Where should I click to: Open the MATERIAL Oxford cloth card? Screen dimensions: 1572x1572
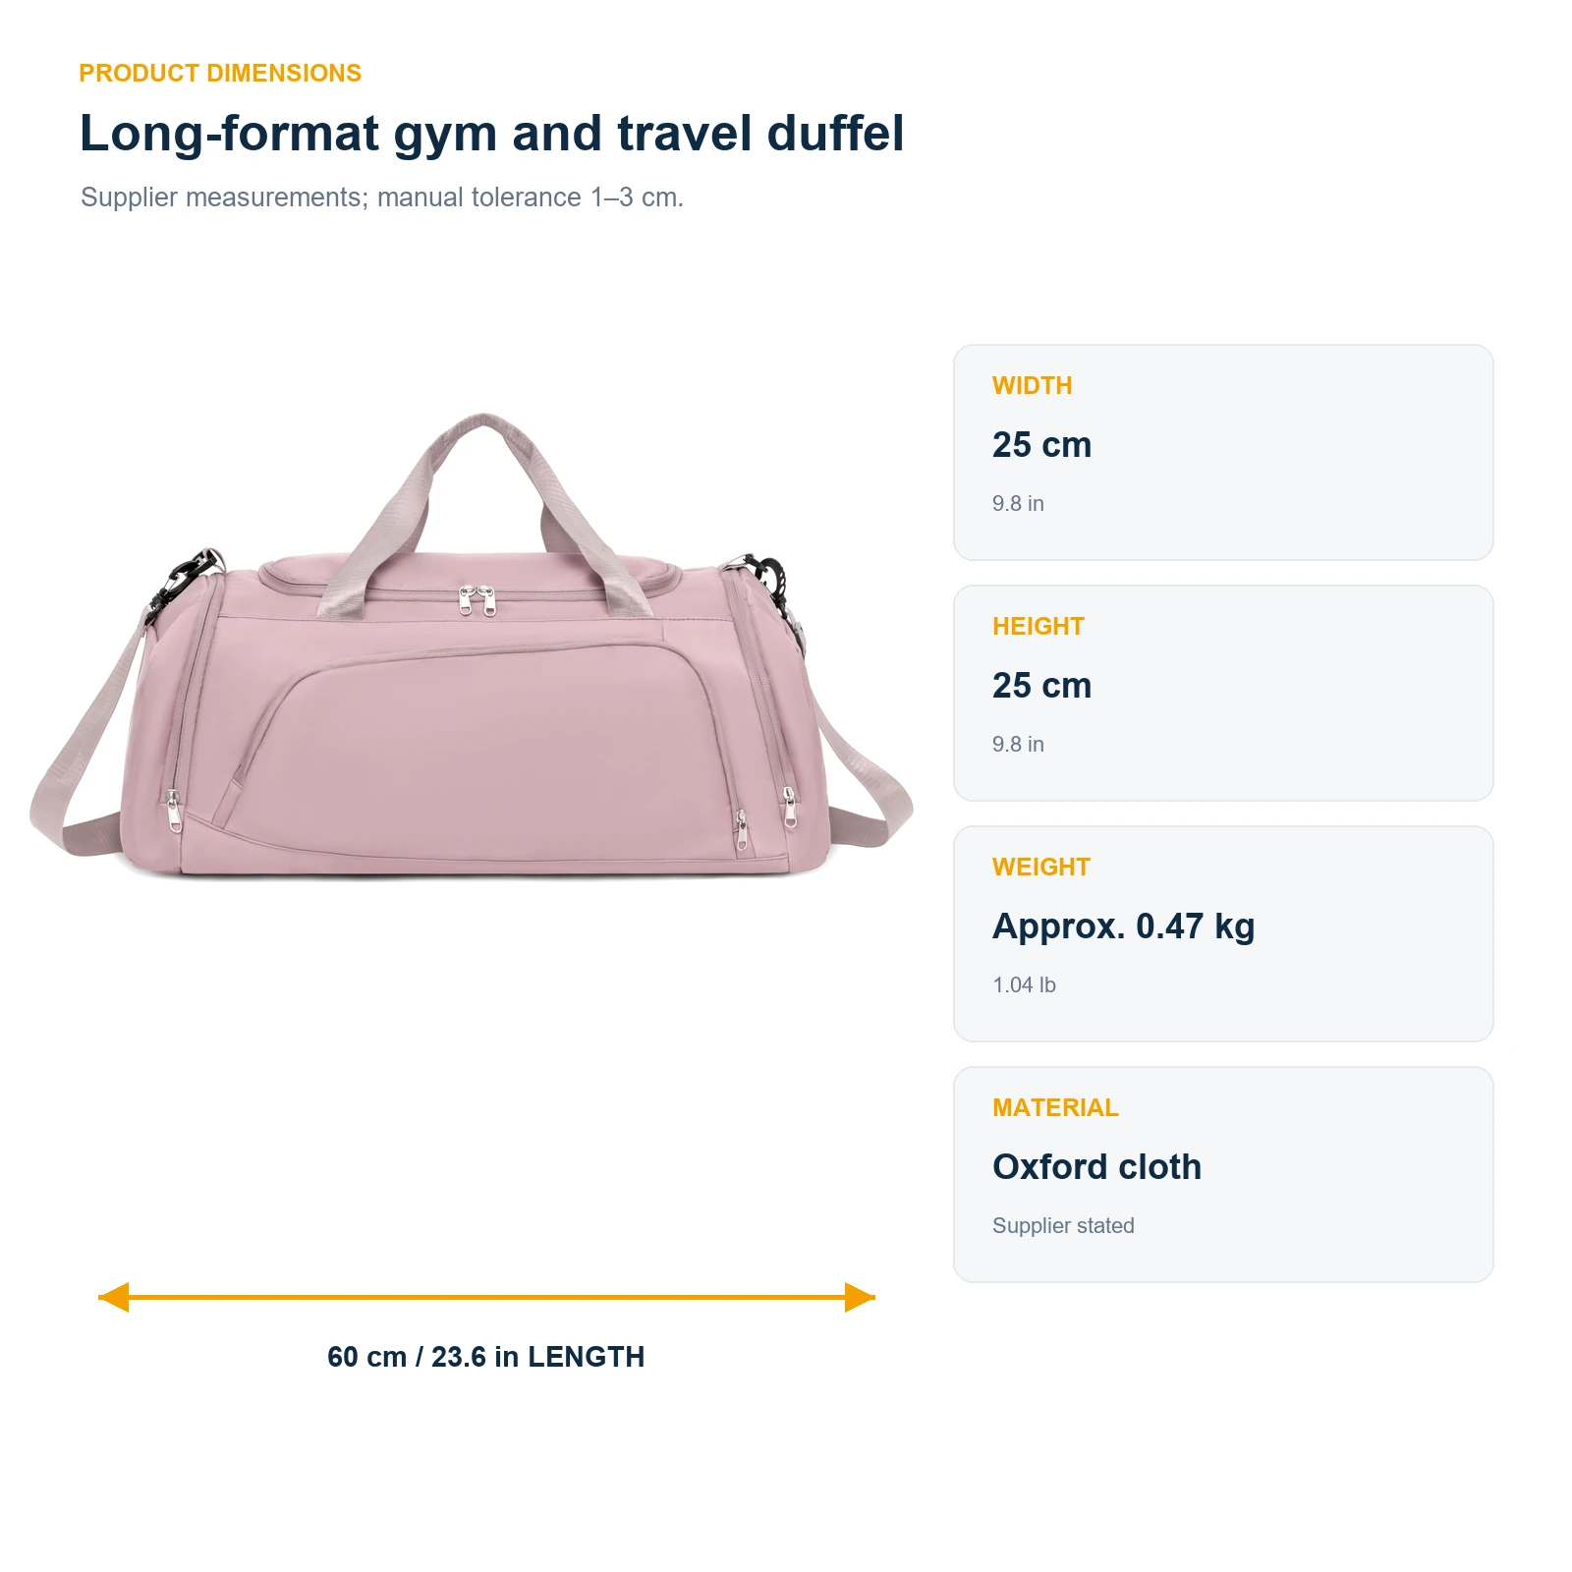(x=1223, y=1174)
